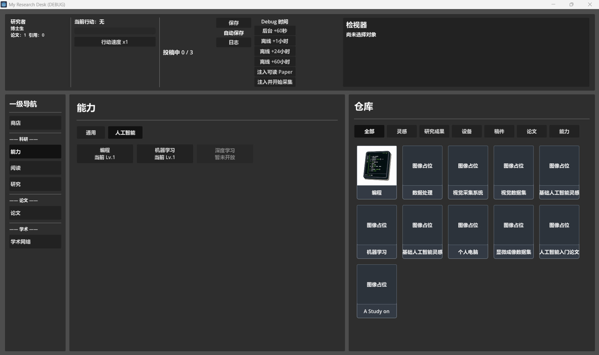Switch to the 人工智能 ability tab
Screen dimensions: 599x355
coord(125,132)
